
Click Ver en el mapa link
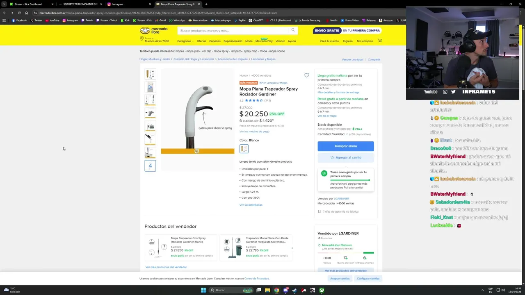point(327,116)
